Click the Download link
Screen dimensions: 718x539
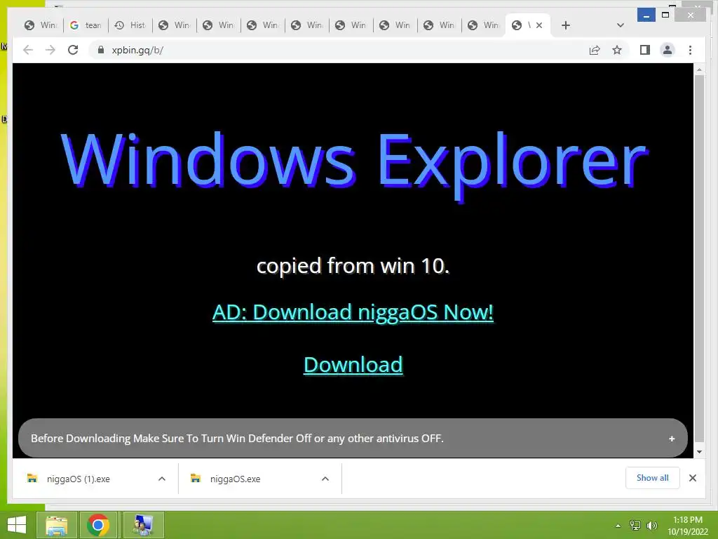point(353,365)
